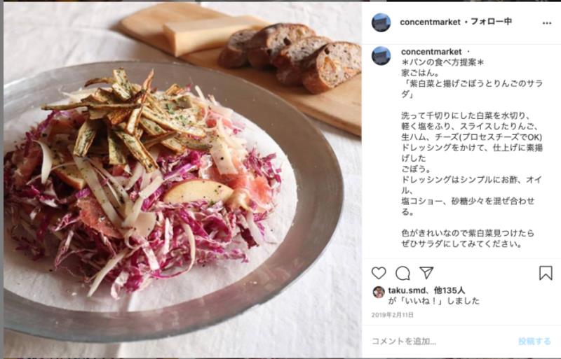Open comments with speech bubble icon
This screenshot has width=561, height=359.
[x=403, y=273]
